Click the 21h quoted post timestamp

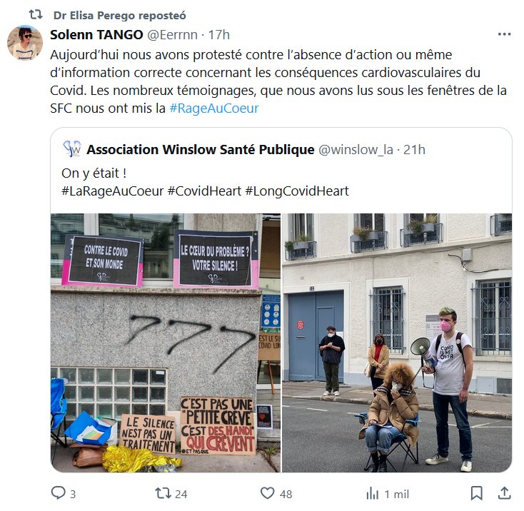point(414,150)
